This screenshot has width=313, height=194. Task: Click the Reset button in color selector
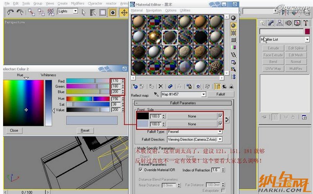click(85, 130)
